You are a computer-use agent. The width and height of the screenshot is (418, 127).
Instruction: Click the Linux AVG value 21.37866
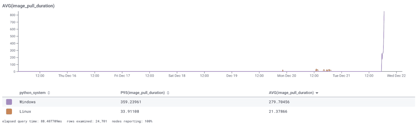tap(279, 111)
